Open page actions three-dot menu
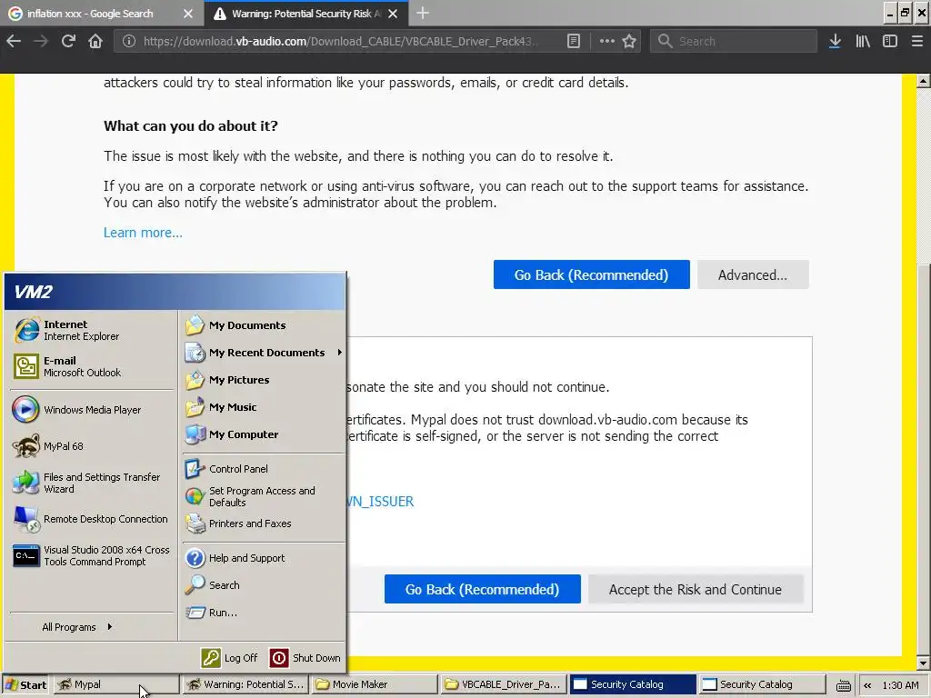 (x=606, y=41)
